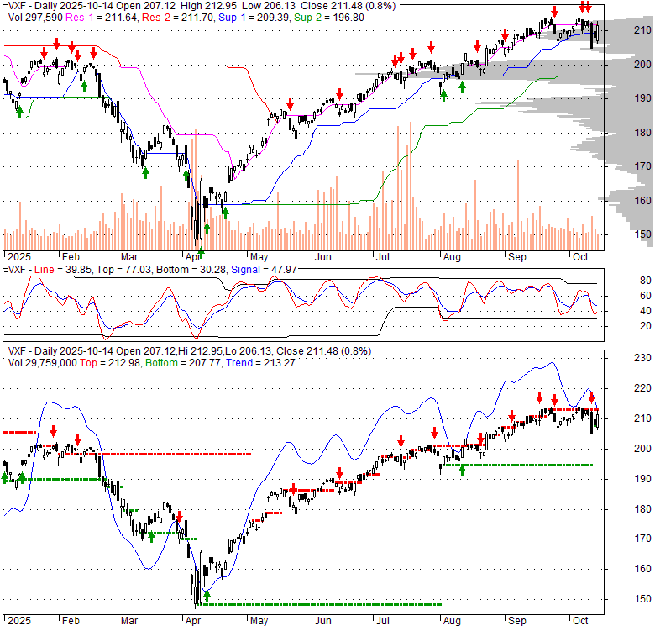655x626 pixels.
Task: Click the 190 price label on top chart axis
Action: tap(642, 98)
